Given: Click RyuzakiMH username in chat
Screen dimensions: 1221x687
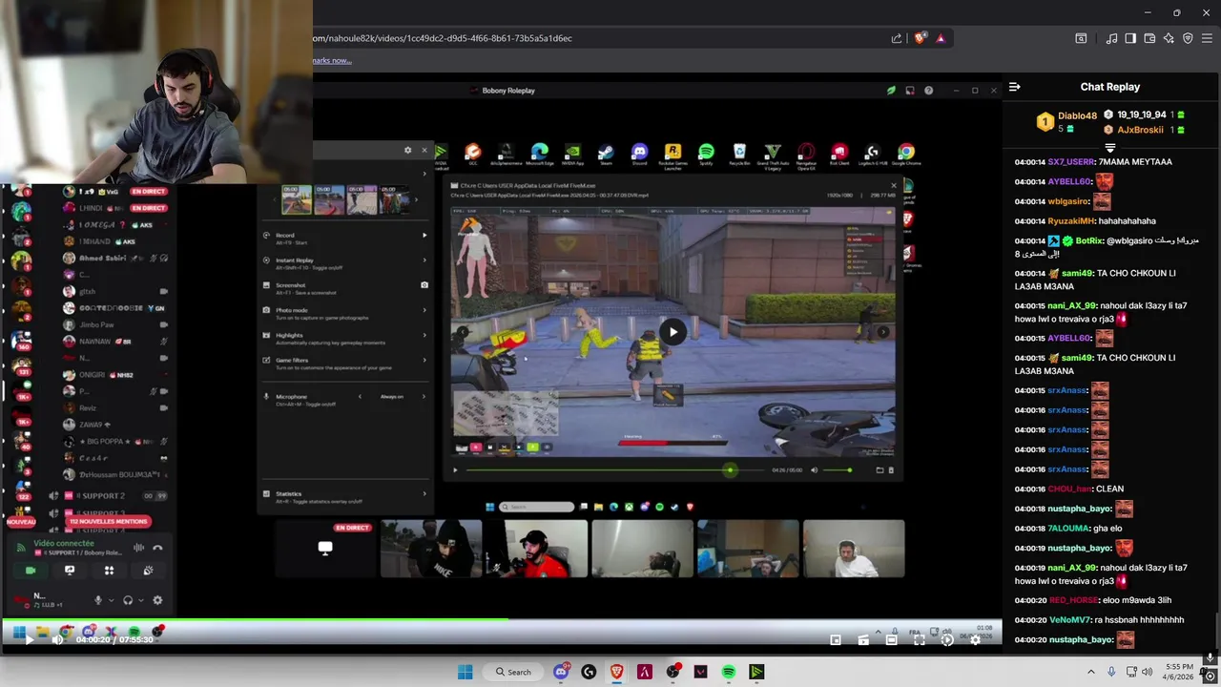Looking at the screenshot, I should click(1070, 221).
